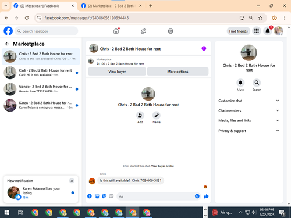Show hidden system tray icons
The height and width of the screenshot is (218, 291).
click(x=240, y=212)
